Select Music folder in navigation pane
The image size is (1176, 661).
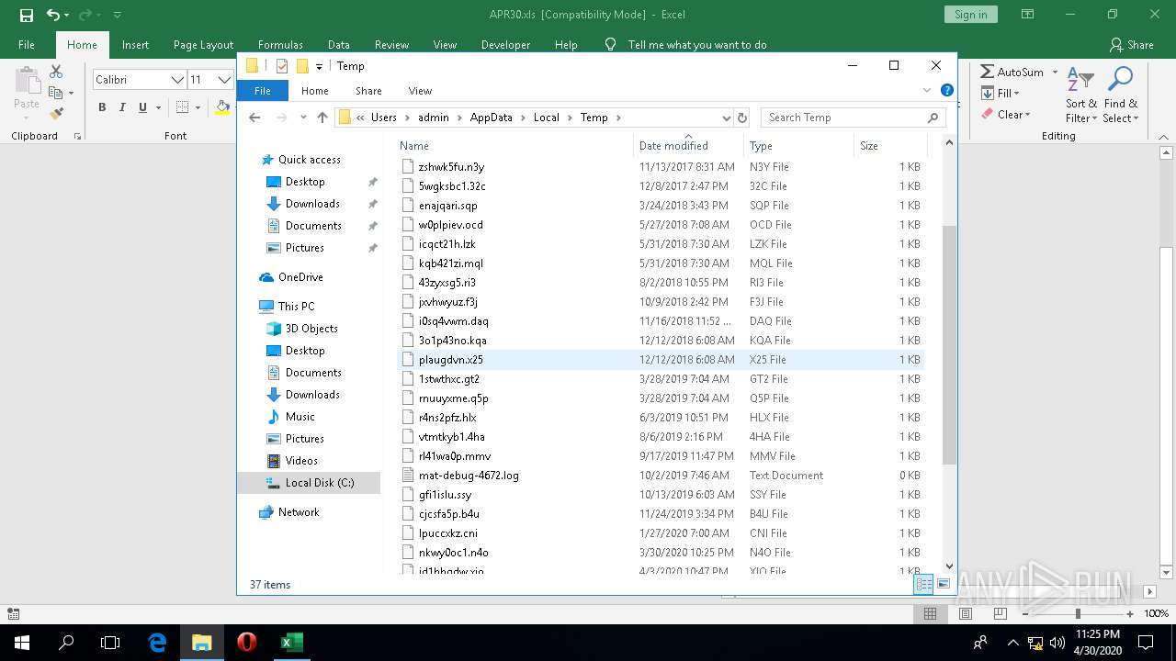[x=300, y=417]
